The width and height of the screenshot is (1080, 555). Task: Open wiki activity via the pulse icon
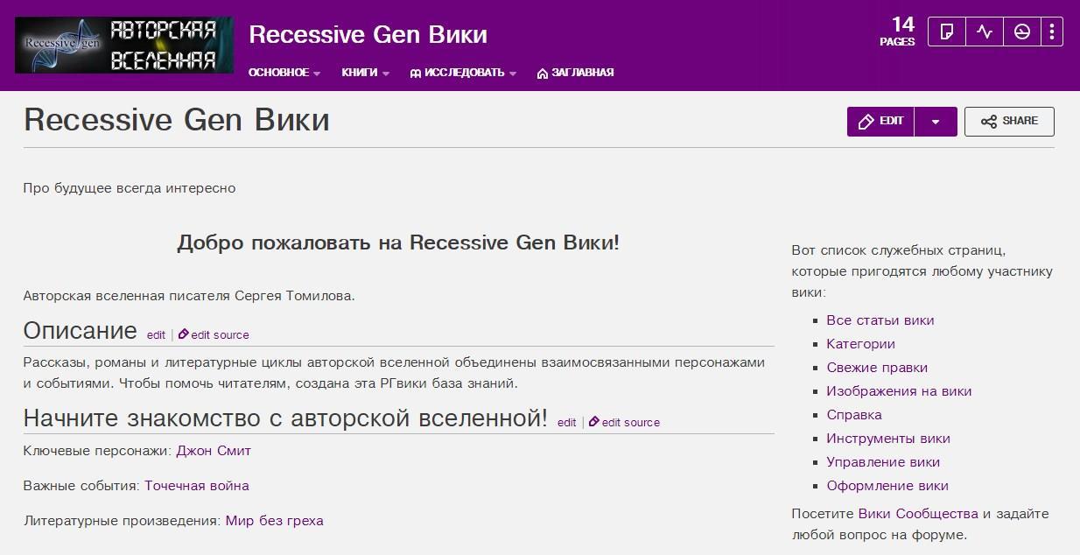tap(985, 32)
